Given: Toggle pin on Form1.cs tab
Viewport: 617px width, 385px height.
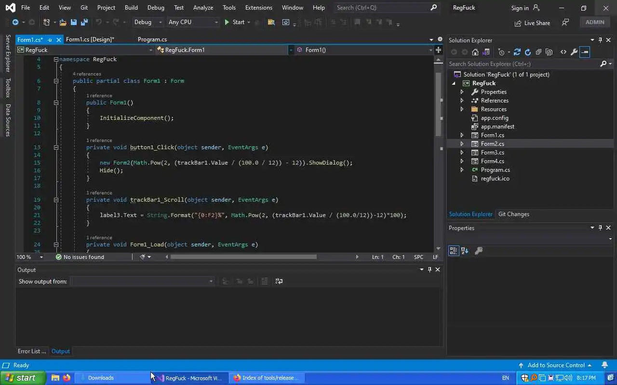Looking at the screenshot, I should click(50, 40).
